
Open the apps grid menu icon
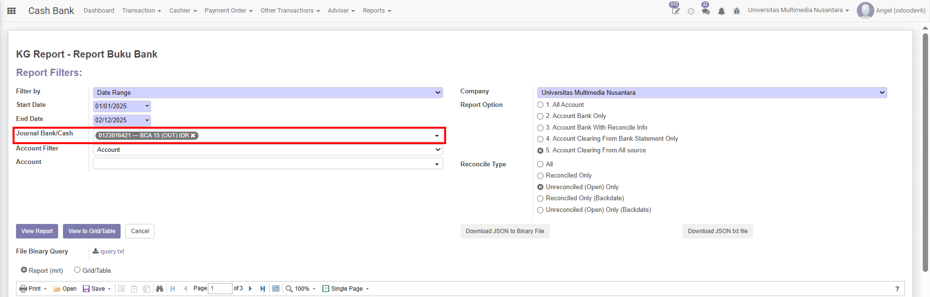(12, 11)
